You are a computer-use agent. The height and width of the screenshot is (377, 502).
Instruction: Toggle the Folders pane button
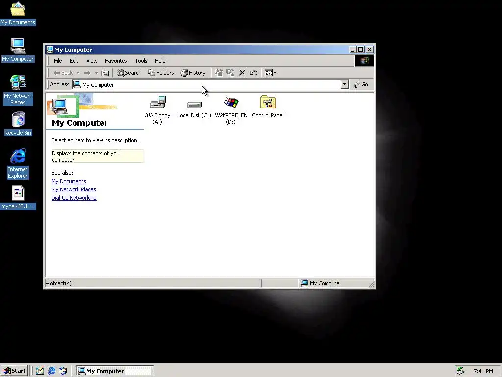(x=161, y=73)
